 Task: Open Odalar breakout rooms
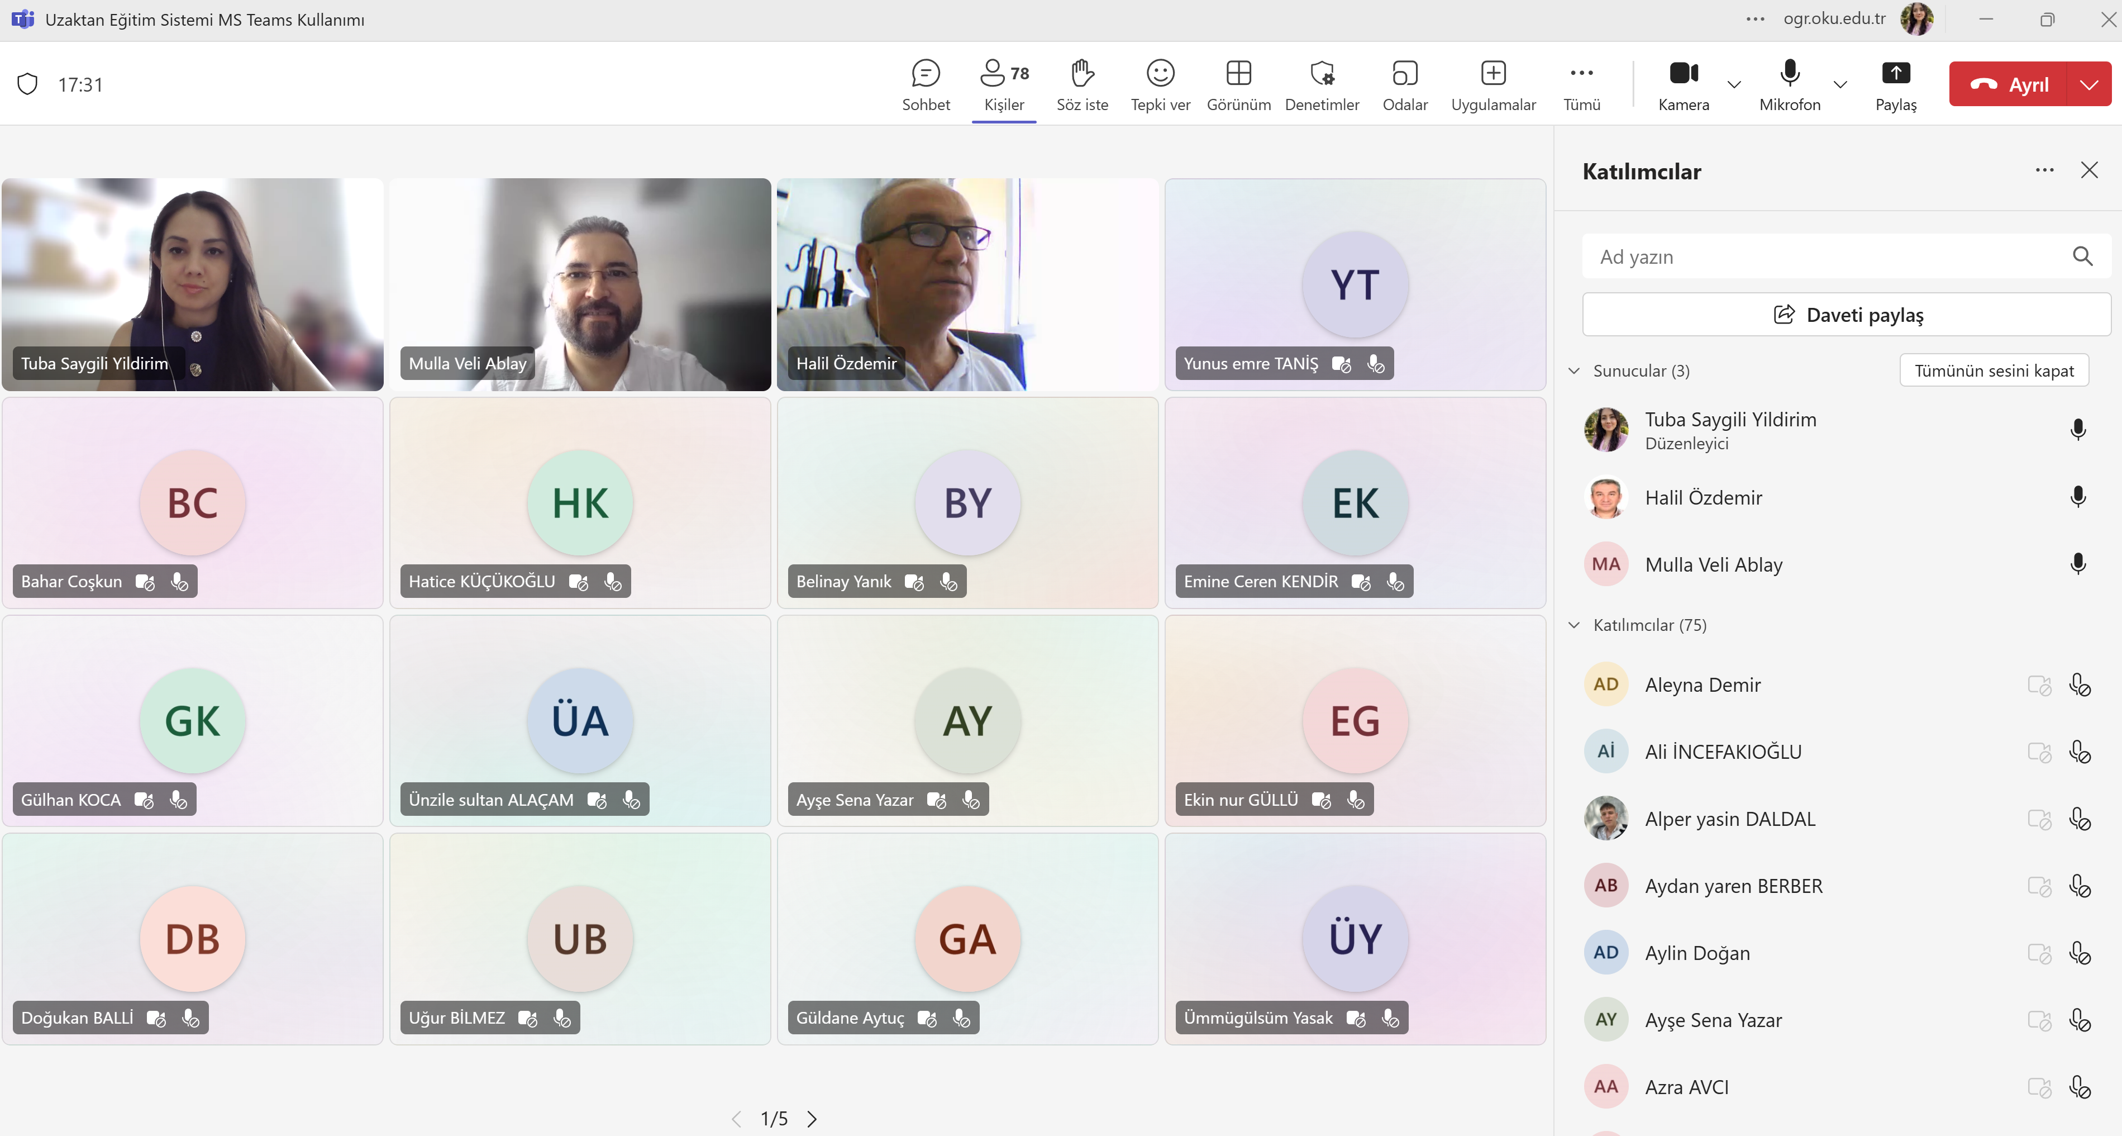[1404, 84]
